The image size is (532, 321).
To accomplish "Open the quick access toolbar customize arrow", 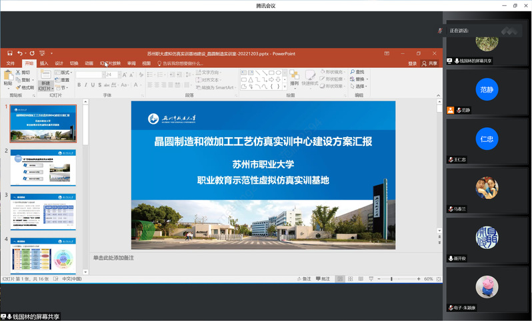I will pos(51,53).
